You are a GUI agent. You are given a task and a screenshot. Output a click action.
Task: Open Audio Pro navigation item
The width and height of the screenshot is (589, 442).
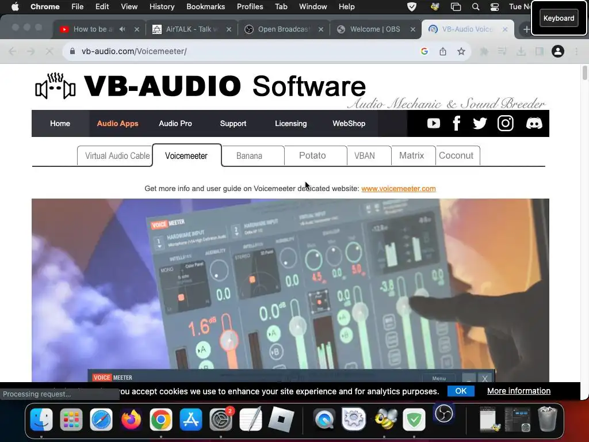click(175, 123)
